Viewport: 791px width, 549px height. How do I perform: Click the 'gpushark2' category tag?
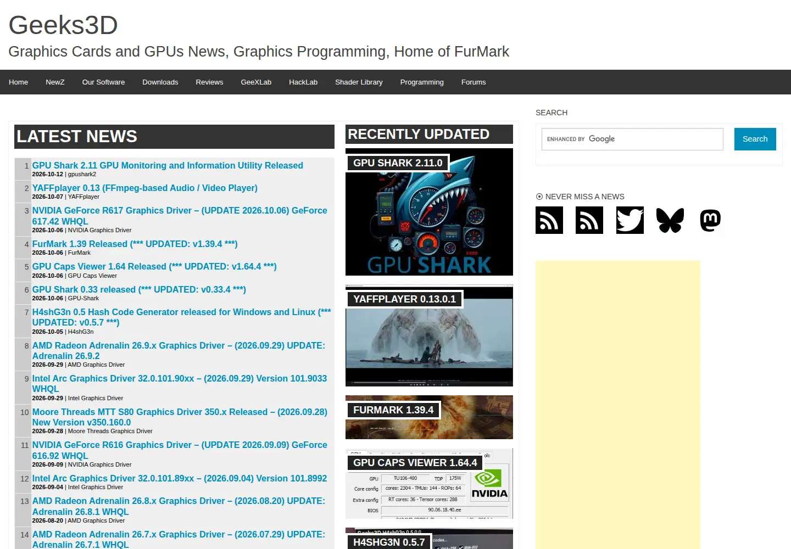tap(82, 174)
